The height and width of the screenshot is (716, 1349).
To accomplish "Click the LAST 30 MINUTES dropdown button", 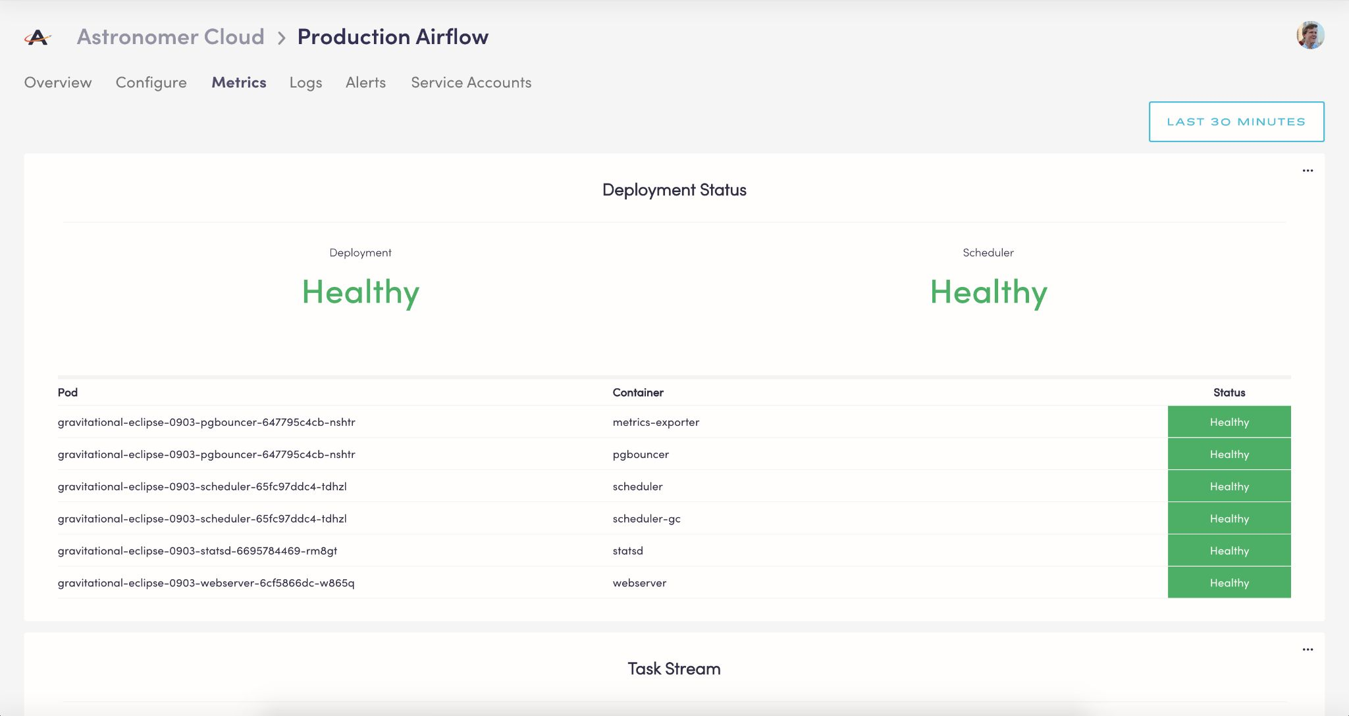I will click(1236, 121).
